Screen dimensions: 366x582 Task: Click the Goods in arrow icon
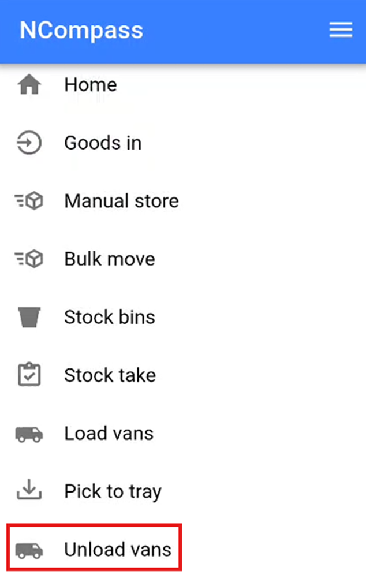click(x=29, y=143)
